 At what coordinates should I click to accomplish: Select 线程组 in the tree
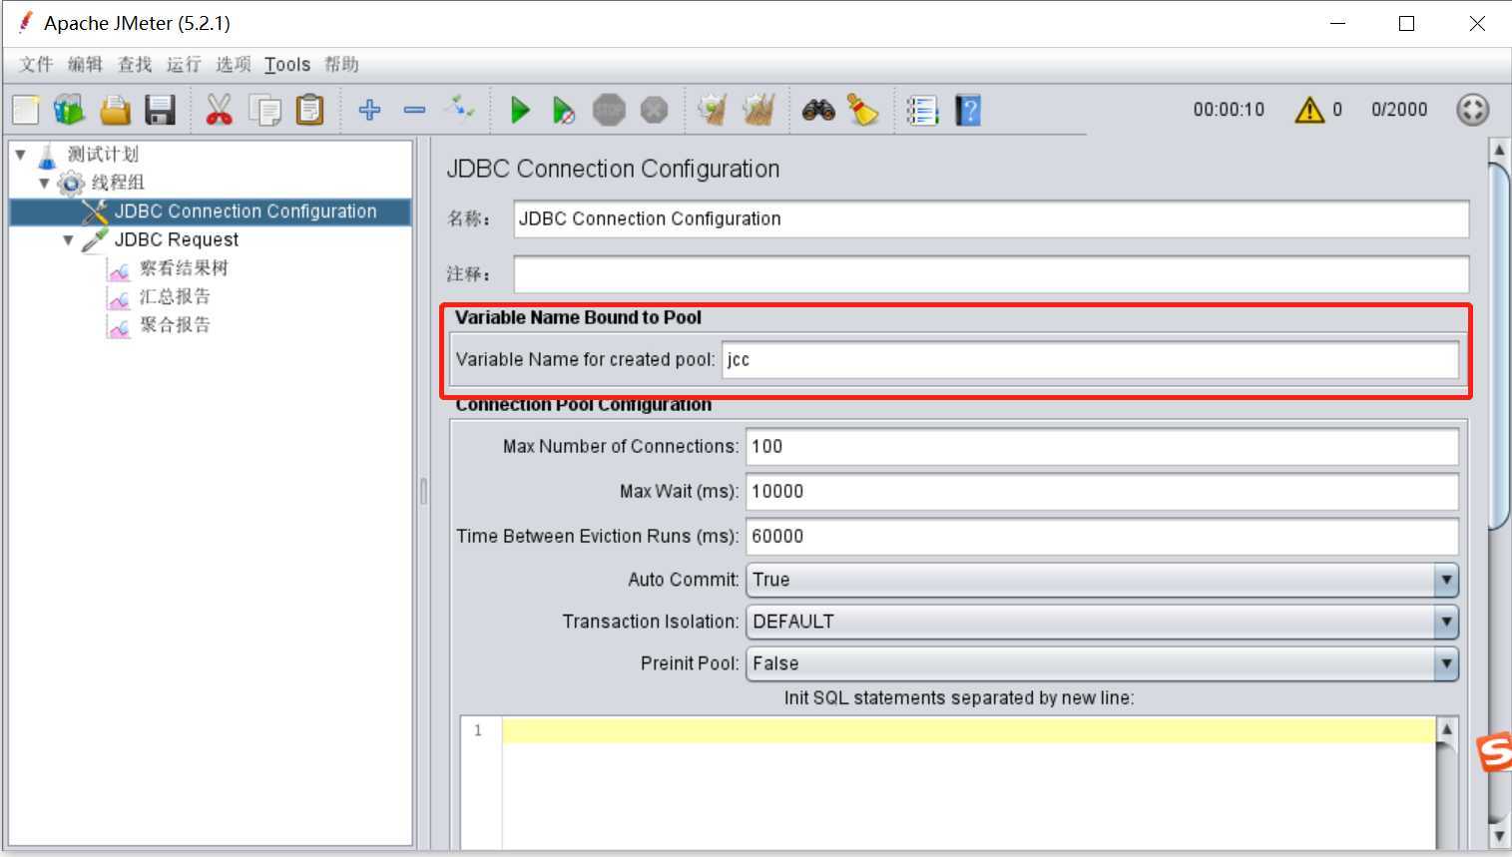pos(118,183)
